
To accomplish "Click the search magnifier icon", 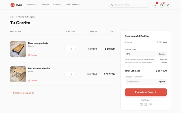I will point(112,5).
